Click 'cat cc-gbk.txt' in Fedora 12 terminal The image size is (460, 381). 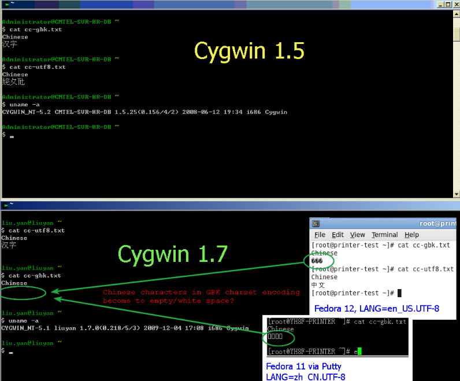pos(424,245)
